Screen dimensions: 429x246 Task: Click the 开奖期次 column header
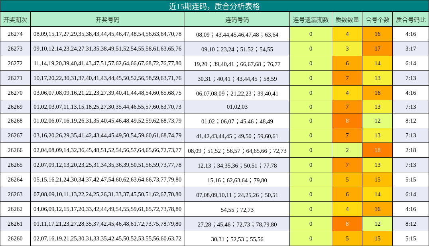pyautogui.click(x=15, y=20)
